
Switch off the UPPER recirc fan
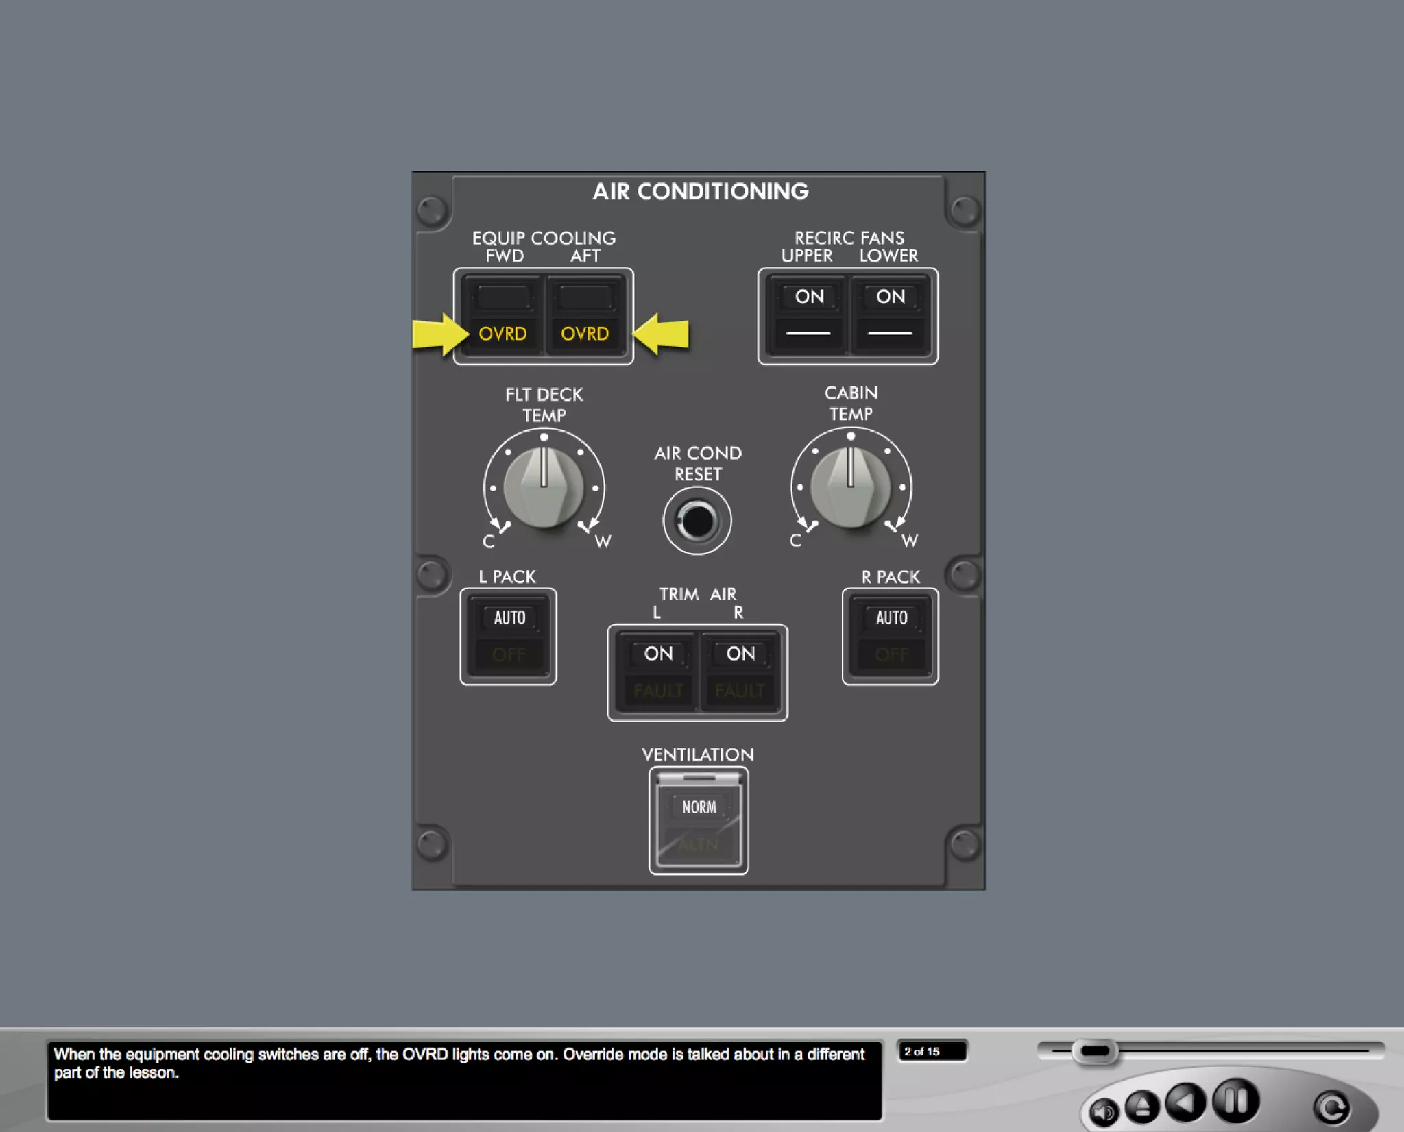tap(809, 316)
